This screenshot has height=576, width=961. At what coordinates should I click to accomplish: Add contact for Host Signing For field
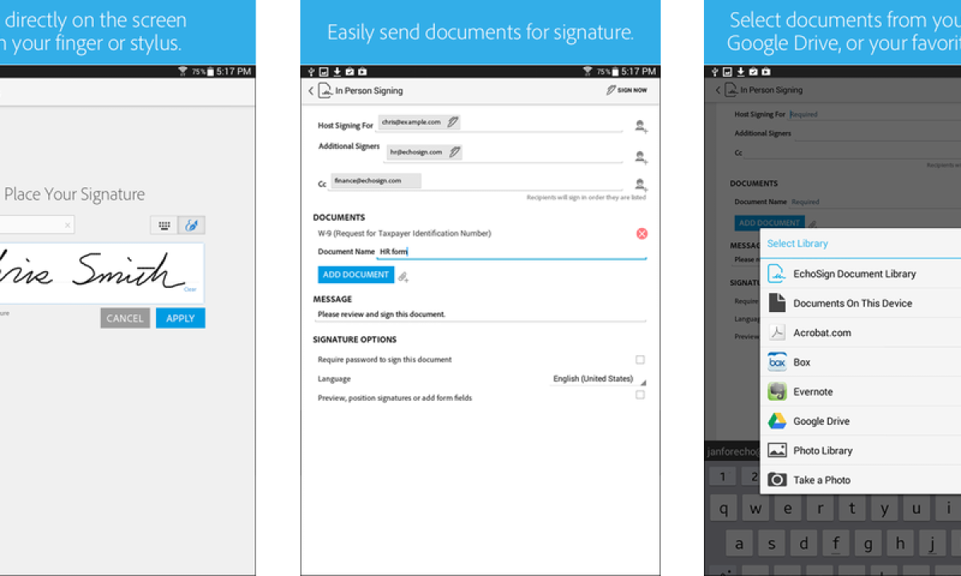[x=641, y=126]
